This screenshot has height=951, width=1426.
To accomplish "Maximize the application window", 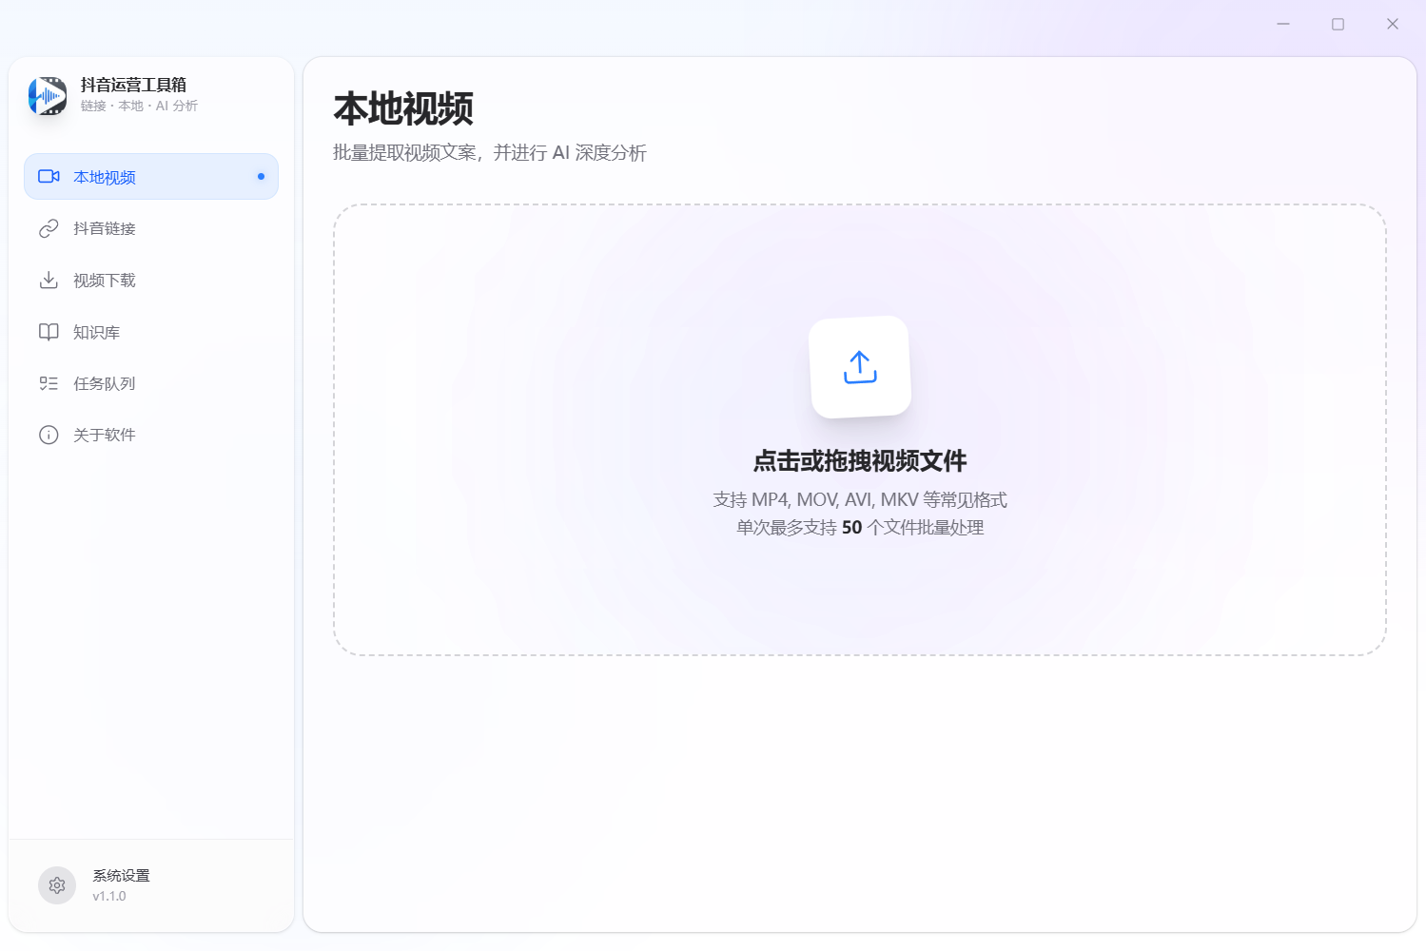I will 1338,24.
